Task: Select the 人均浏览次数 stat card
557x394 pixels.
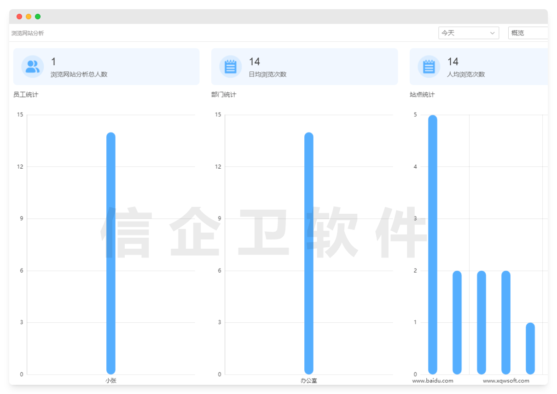Action: pyautogui.click(x=479, y=66)
